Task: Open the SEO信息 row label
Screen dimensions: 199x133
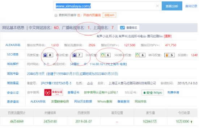Action: (13, 54)
